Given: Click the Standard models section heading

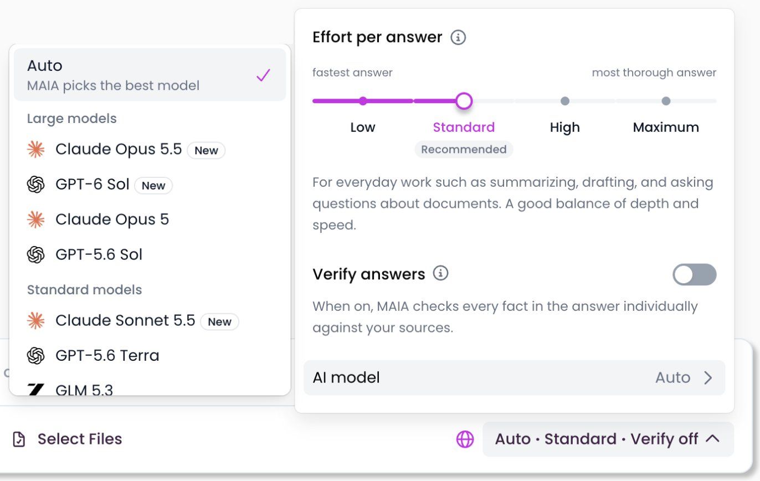Looking at the screenshot, I should pos(85,290).
